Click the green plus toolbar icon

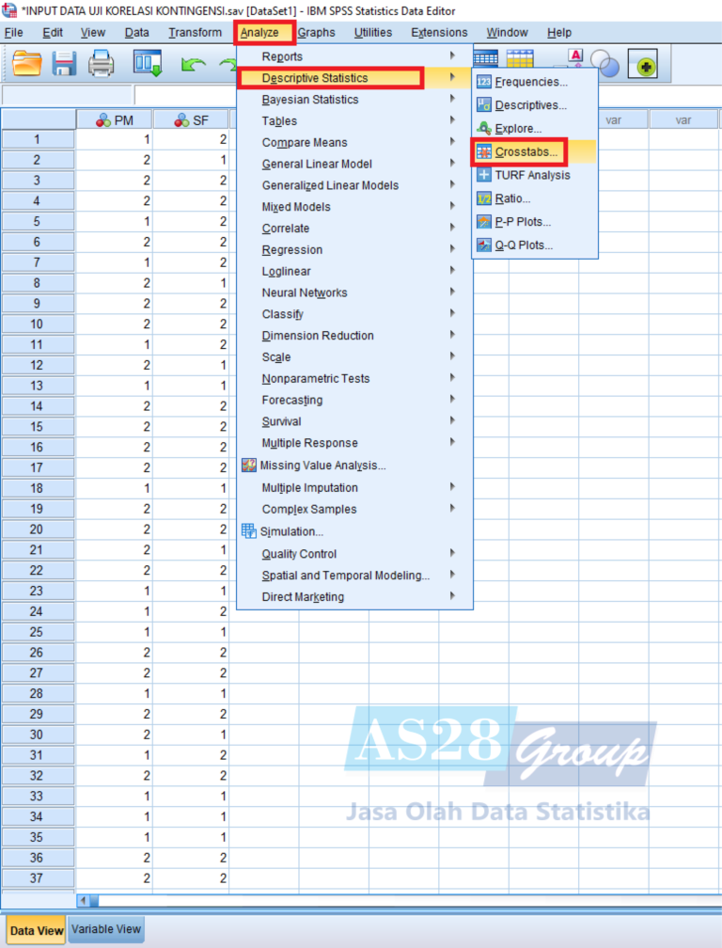pyautogui.click(x=647, y=65)
